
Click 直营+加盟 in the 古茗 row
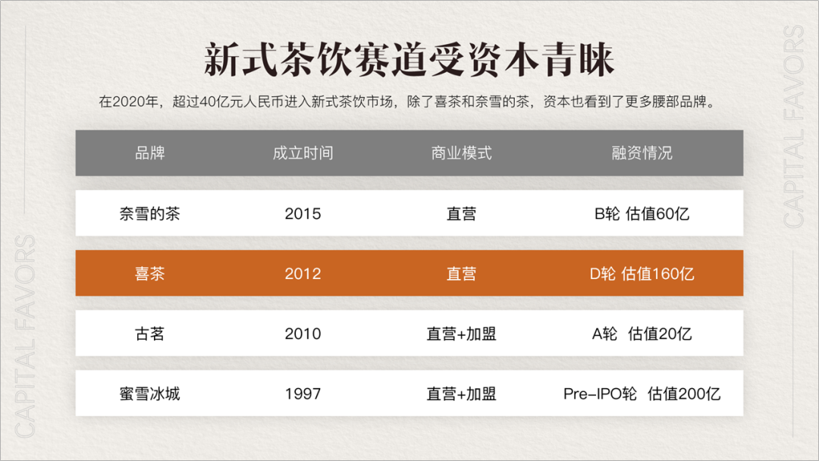[x=461, y=334]
